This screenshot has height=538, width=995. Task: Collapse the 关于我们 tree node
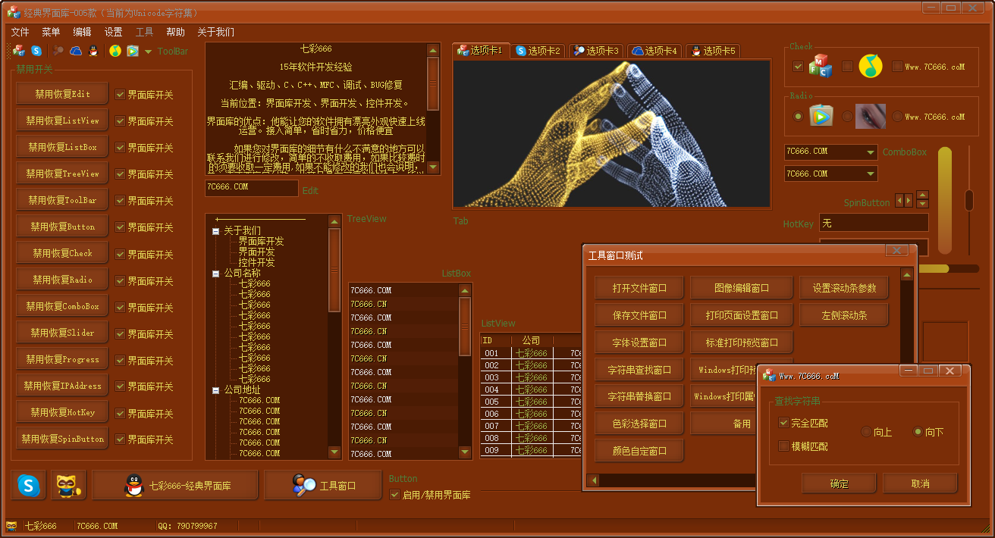(216, 231)
